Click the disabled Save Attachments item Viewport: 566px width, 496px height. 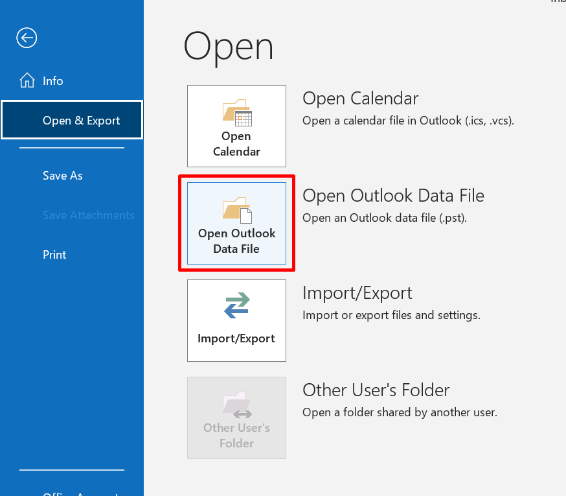click(x=88, y=215)
